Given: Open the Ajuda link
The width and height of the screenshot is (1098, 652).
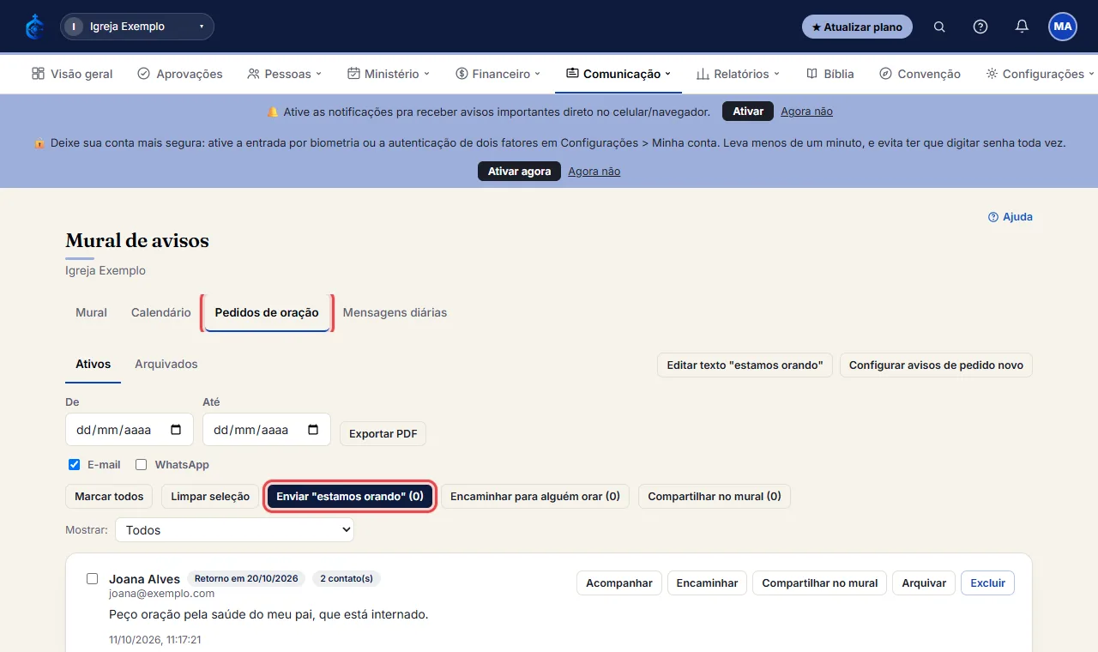Looking at the screenshot, I should tap(1011, 217).
